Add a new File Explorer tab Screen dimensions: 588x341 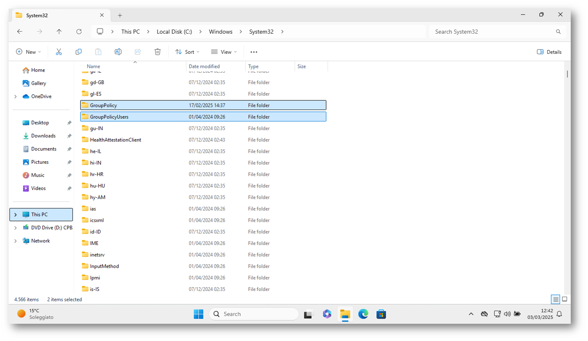120,15
